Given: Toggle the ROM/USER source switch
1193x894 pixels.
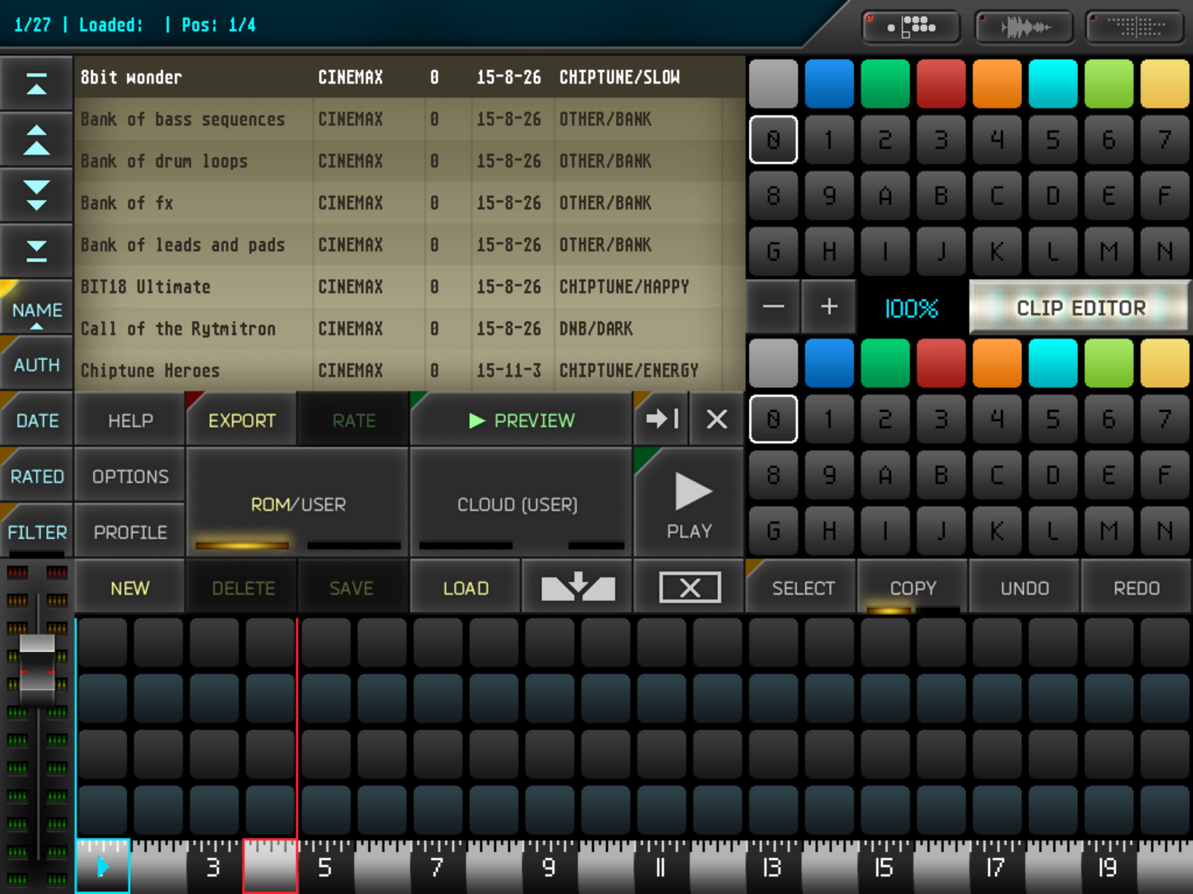Looking at the screenshot, I should [x=298, y=503].
